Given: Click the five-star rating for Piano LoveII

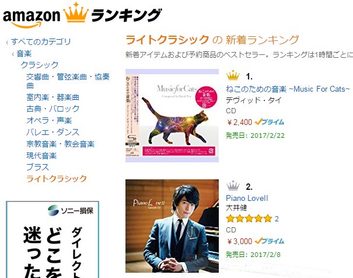Looking at the screenshot, I should pos(249,218).
